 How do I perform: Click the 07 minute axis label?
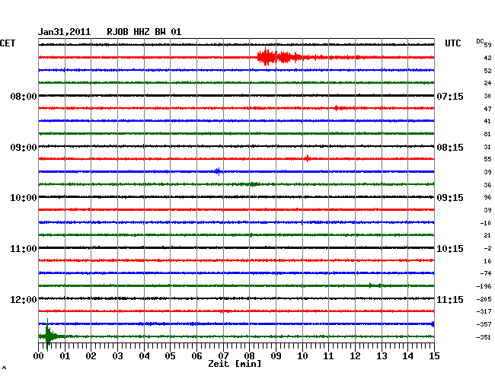pos(223,356)
